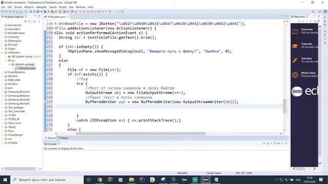
Task: Open the Navigate menu
Action: (42, 7)
